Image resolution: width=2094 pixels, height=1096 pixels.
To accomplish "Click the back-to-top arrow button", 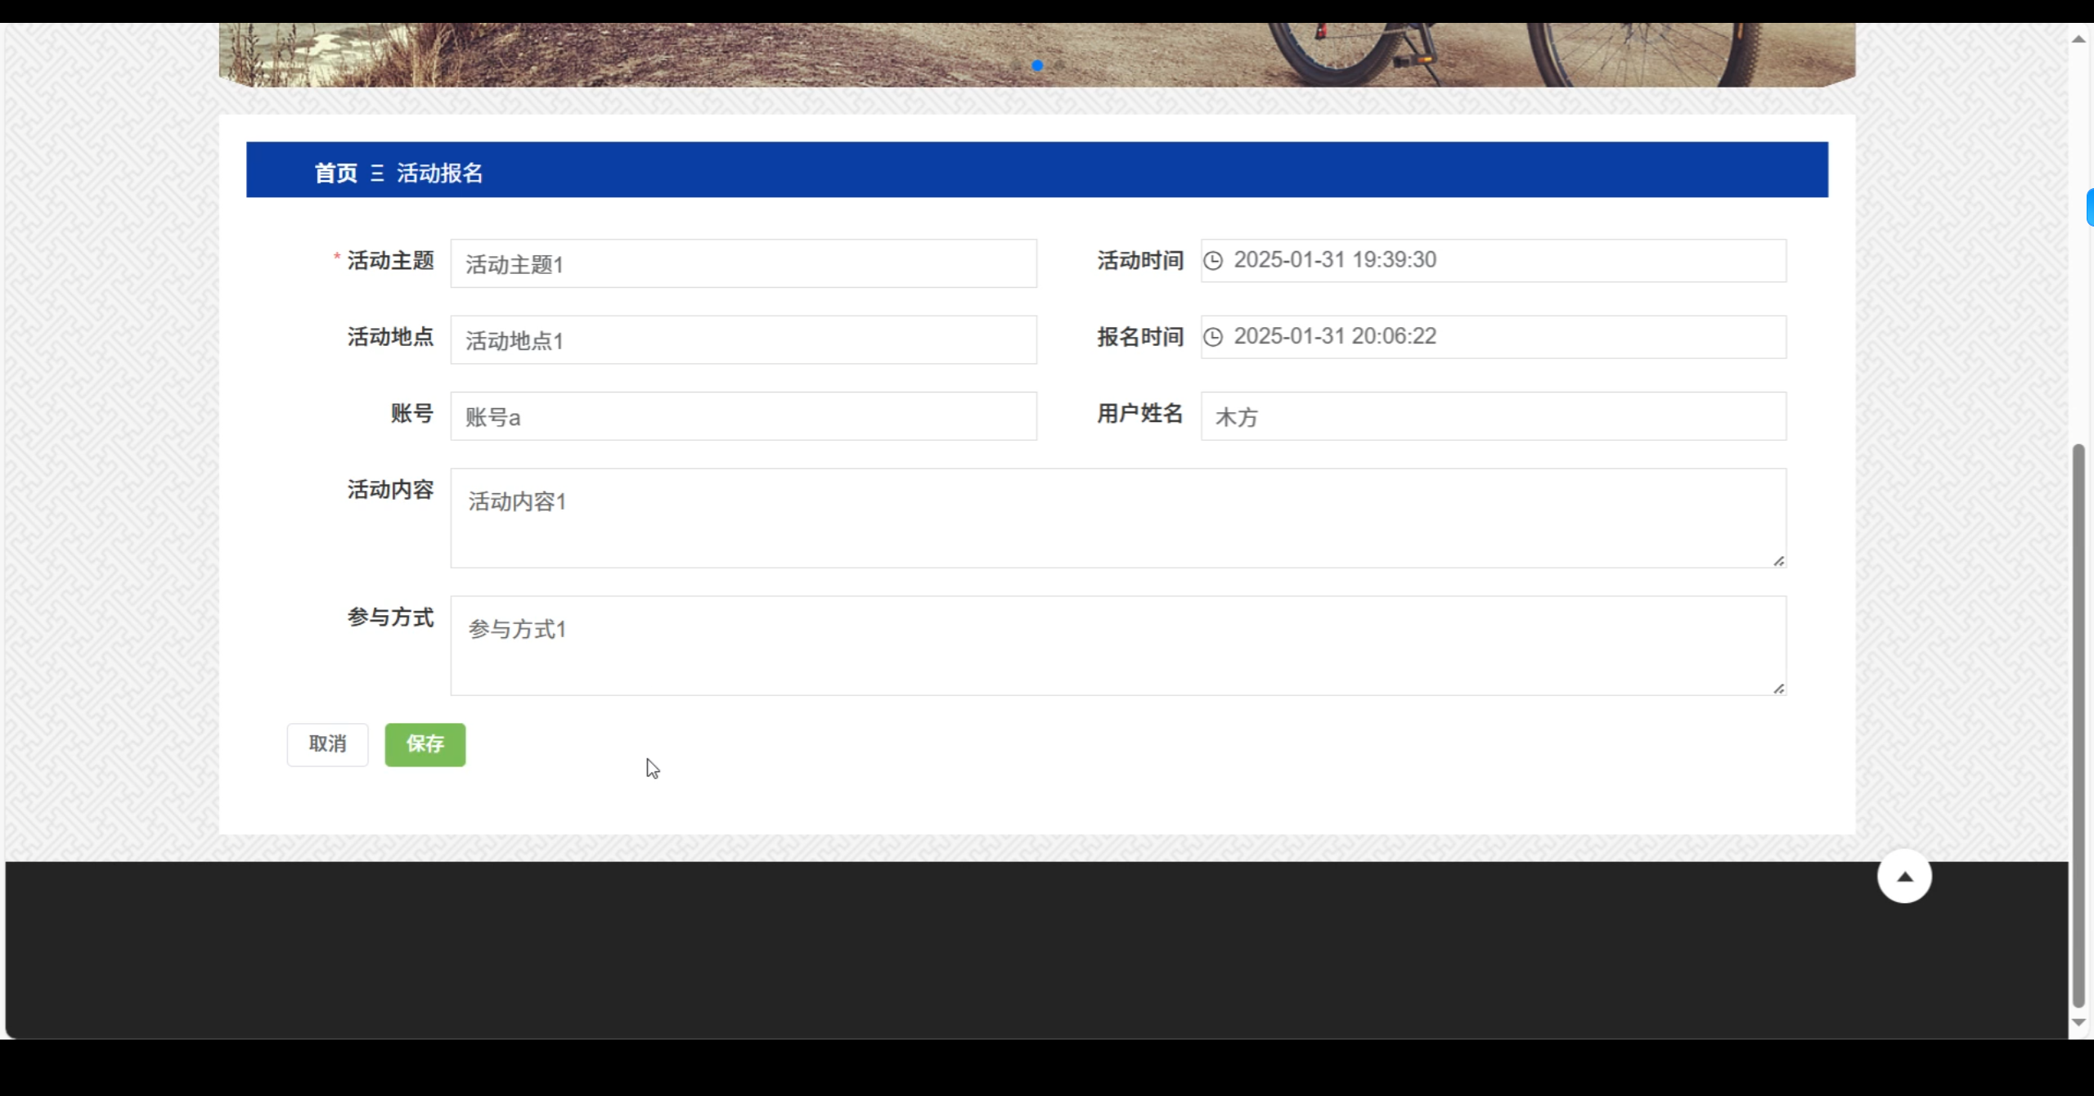I will [x=1904, y=877].
